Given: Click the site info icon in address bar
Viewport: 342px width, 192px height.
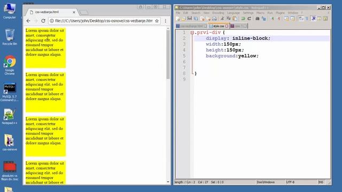Looking at the screenshot, I should (x=52, y=21).
